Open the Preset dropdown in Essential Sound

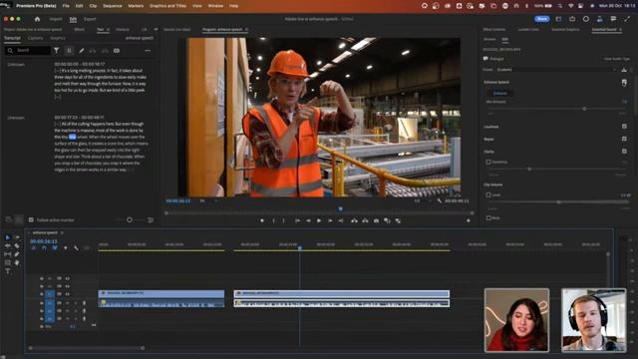[x=556, y=70]
